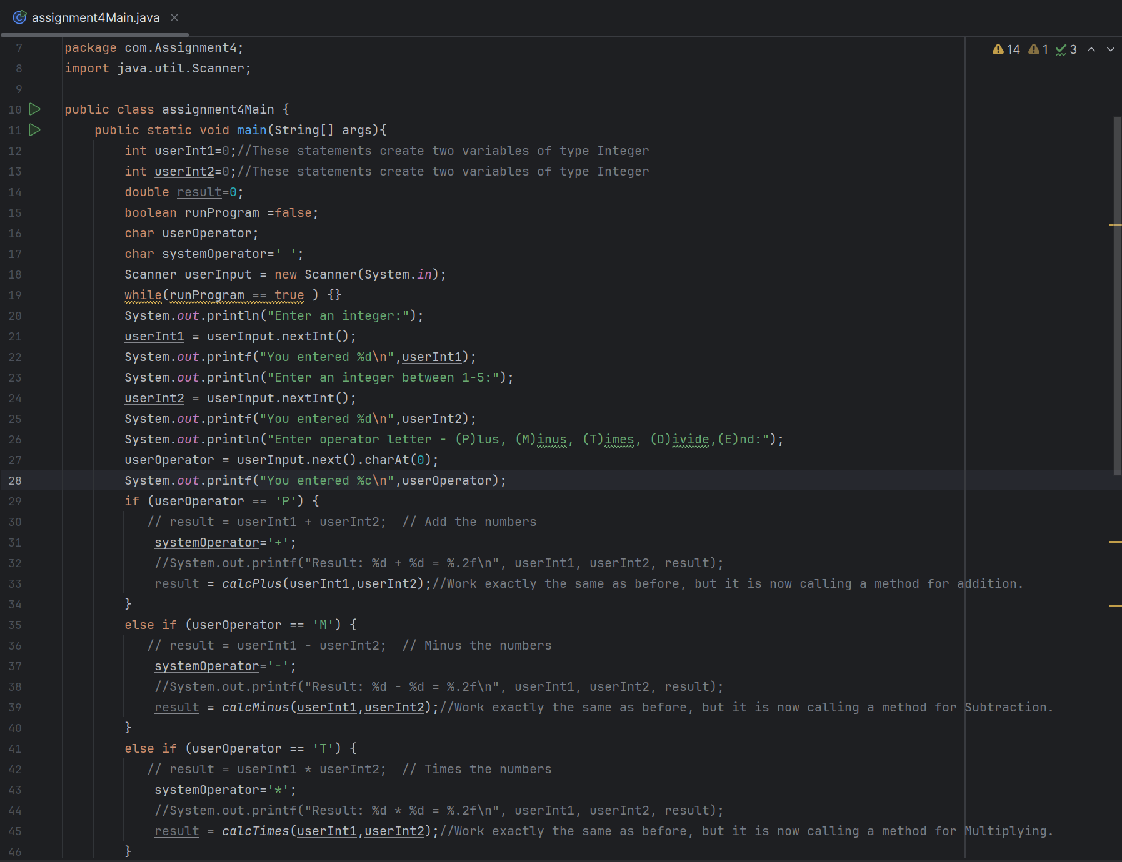Viewport: 1122px width, 862px height.
Task: Click the Java class icon on the file tab
Action: [20, 17]
